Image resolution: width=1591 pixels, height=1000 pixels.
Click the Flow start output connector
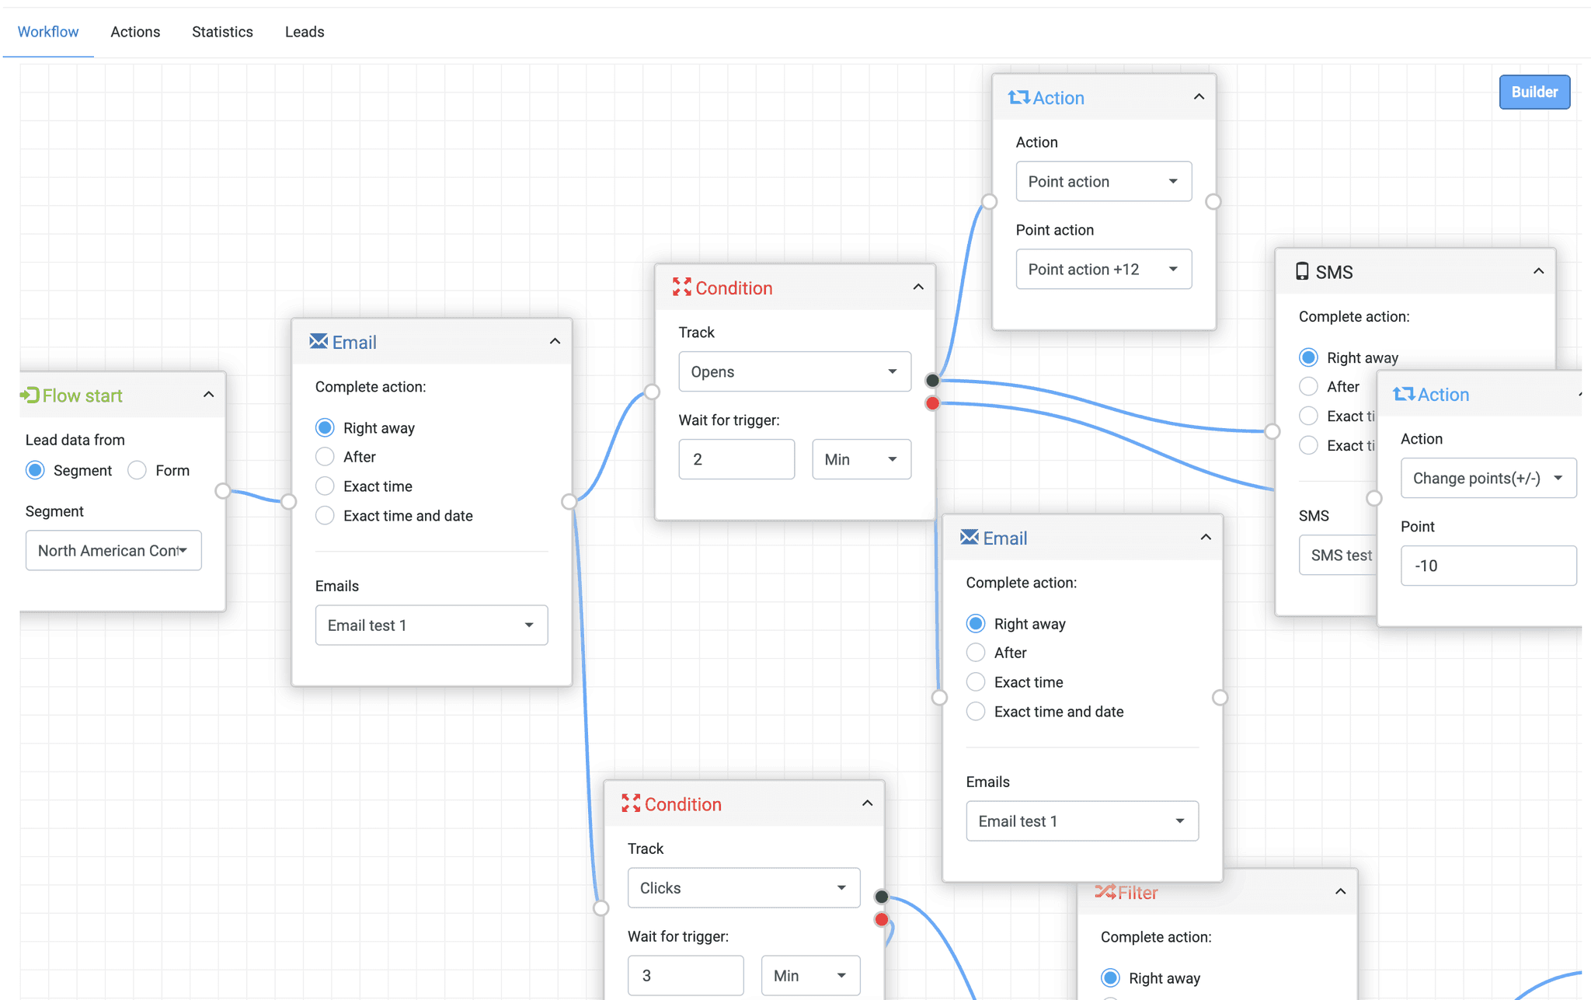(223, 490)
